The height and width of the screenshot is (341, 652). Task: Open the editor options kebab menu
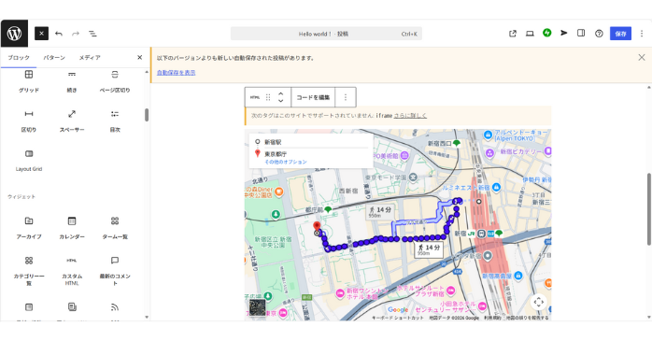coord(642,34)
